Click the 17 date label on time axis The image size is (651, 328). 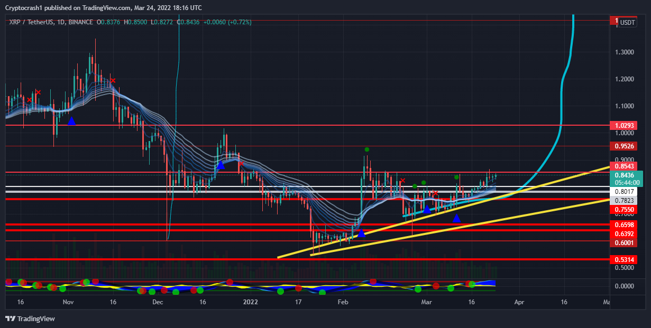pyautogui.click(x=298, y=303)
